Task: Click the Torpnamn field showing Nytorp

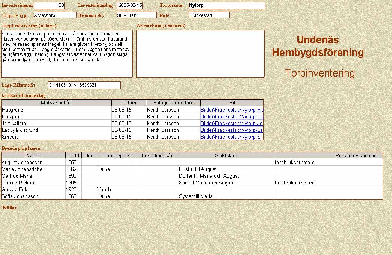Action: point(227,6)
